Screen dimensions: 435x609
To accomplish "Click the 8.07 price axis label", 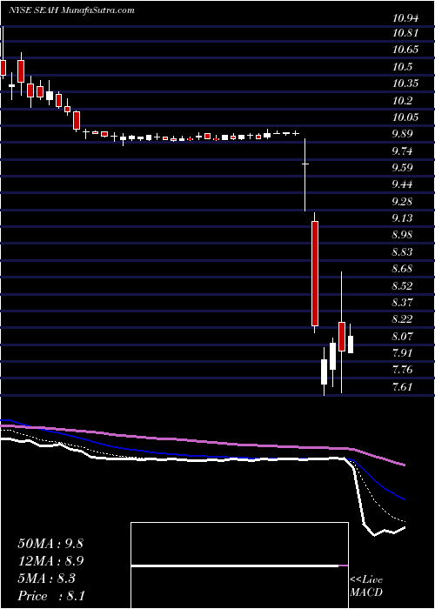I will (x=403, y=336).
